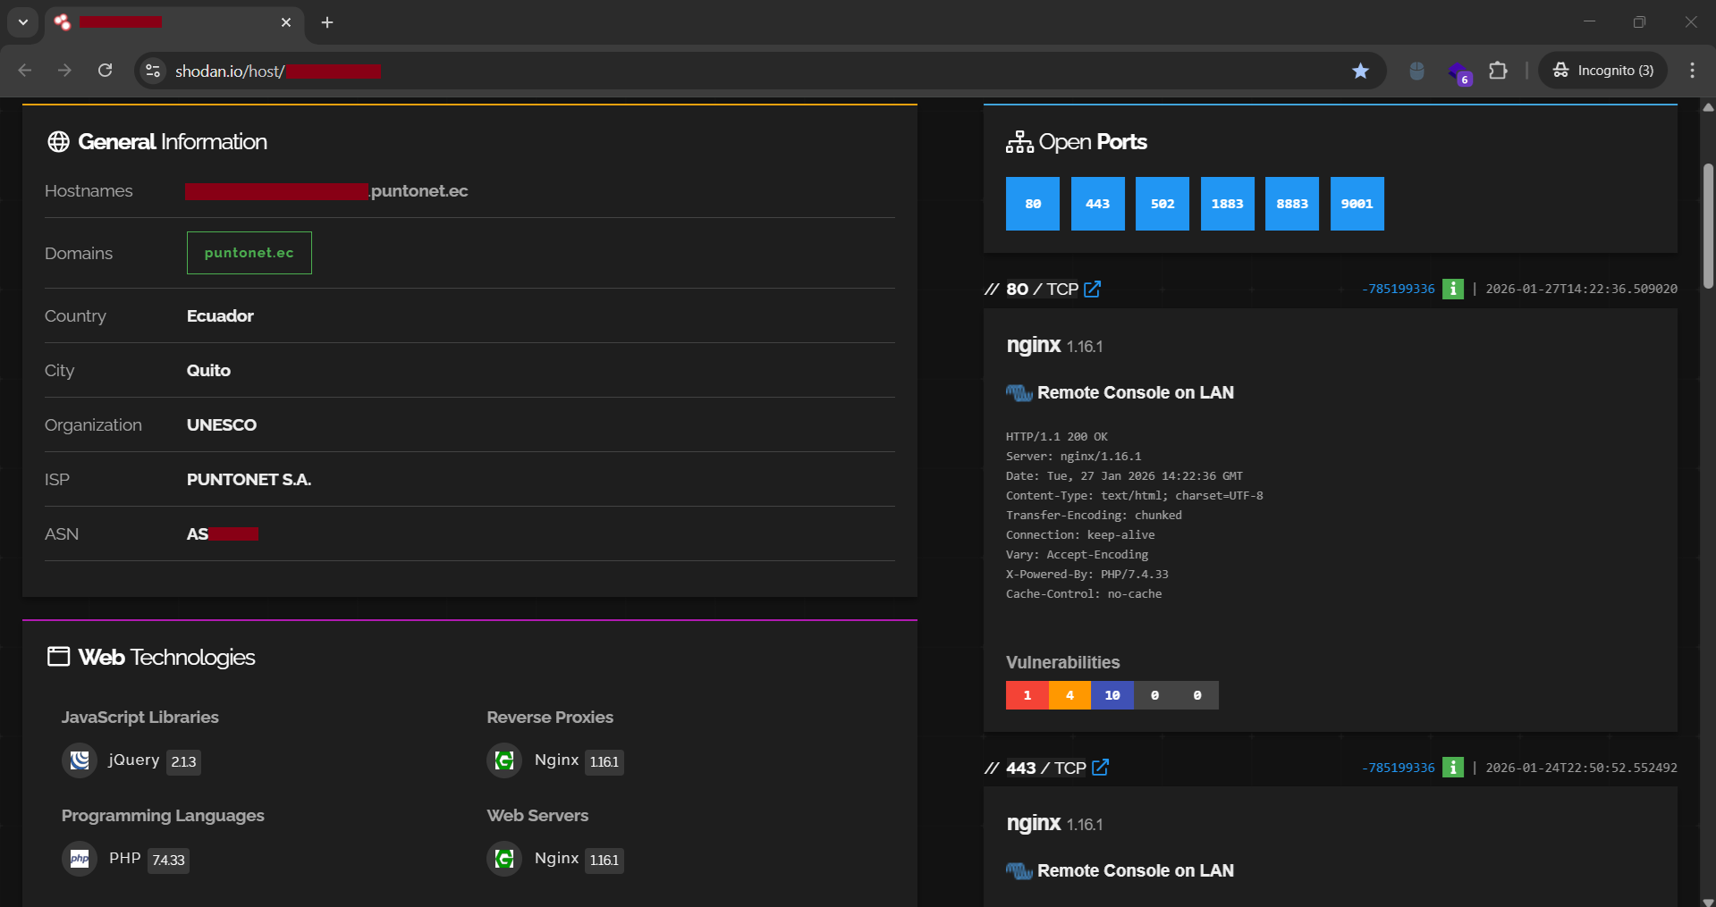This screenshot has width=1716, height=907.
Task: Close the current Shodan tab
Action: pos(286,22)
